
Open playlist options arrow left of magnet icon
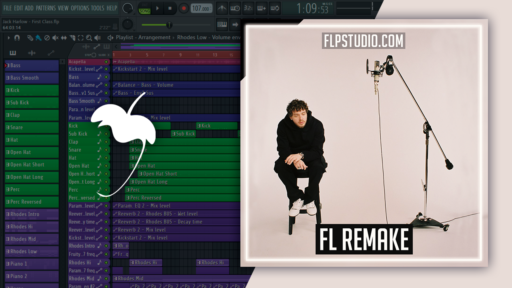tap(8, 38)
